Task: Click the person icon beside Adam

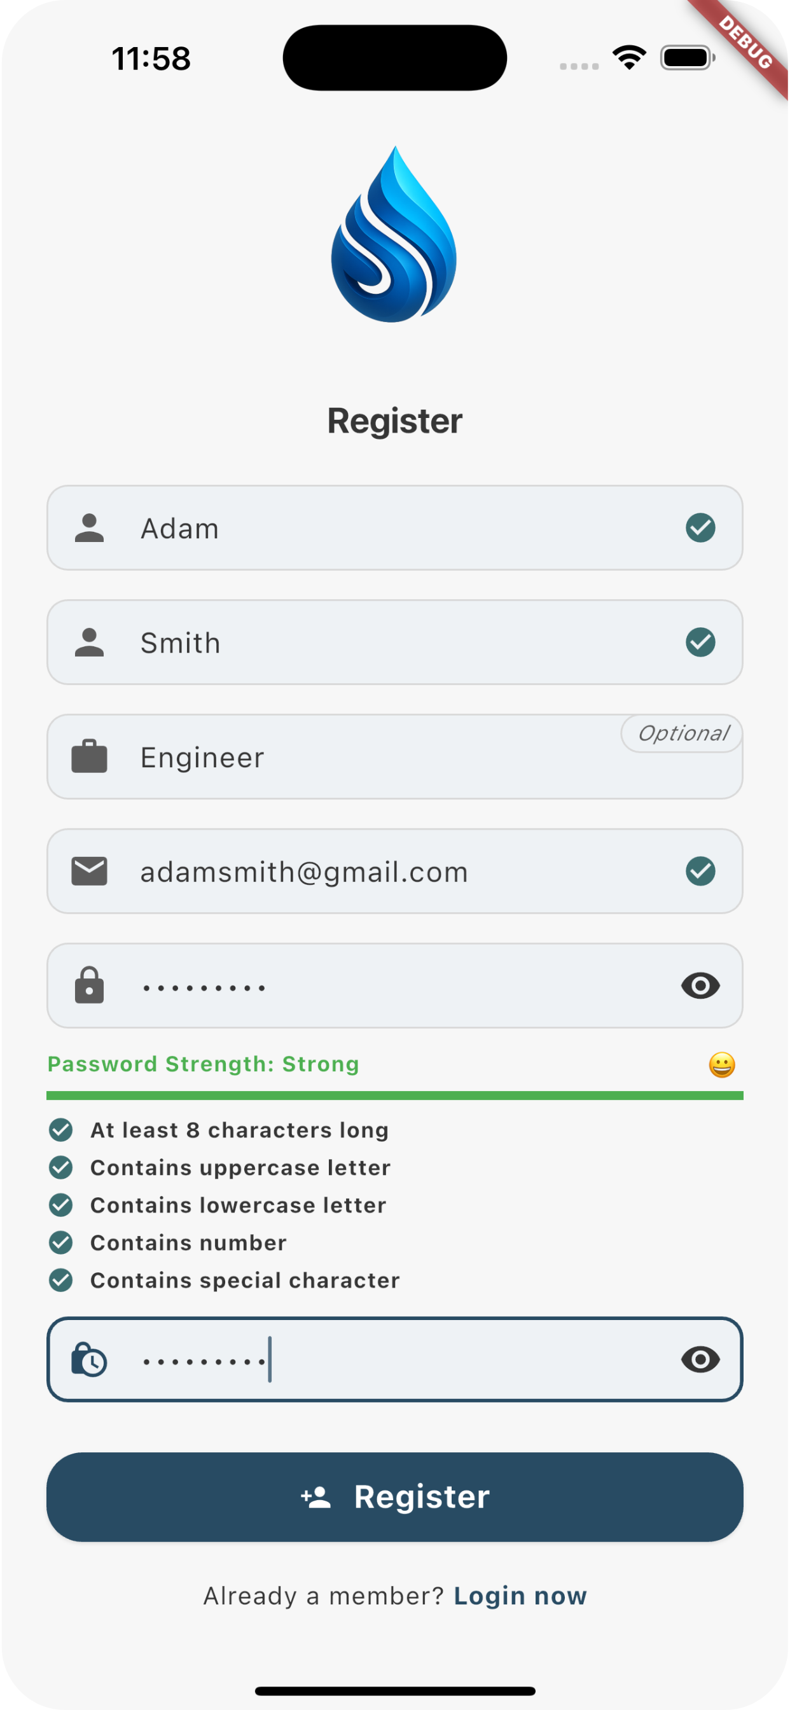Action: (x=90, y=529)
